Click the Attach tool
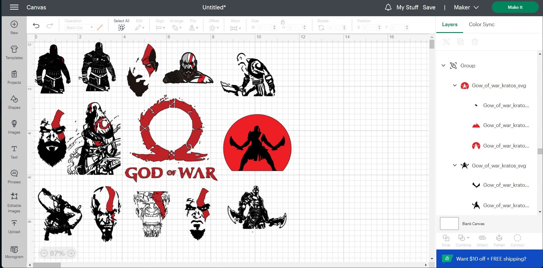Image resolution: width=543 pixels, height=268 pixels. 482,240
